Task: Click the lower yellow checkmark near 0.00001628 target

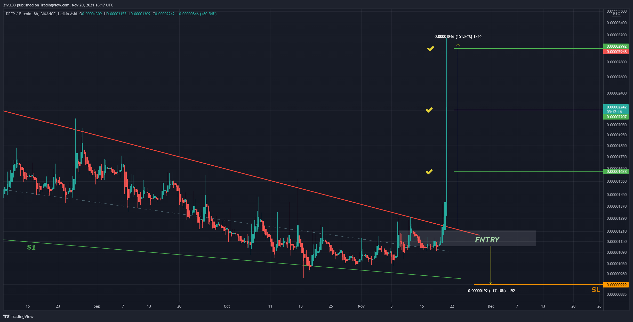Action: pos(429,172)
